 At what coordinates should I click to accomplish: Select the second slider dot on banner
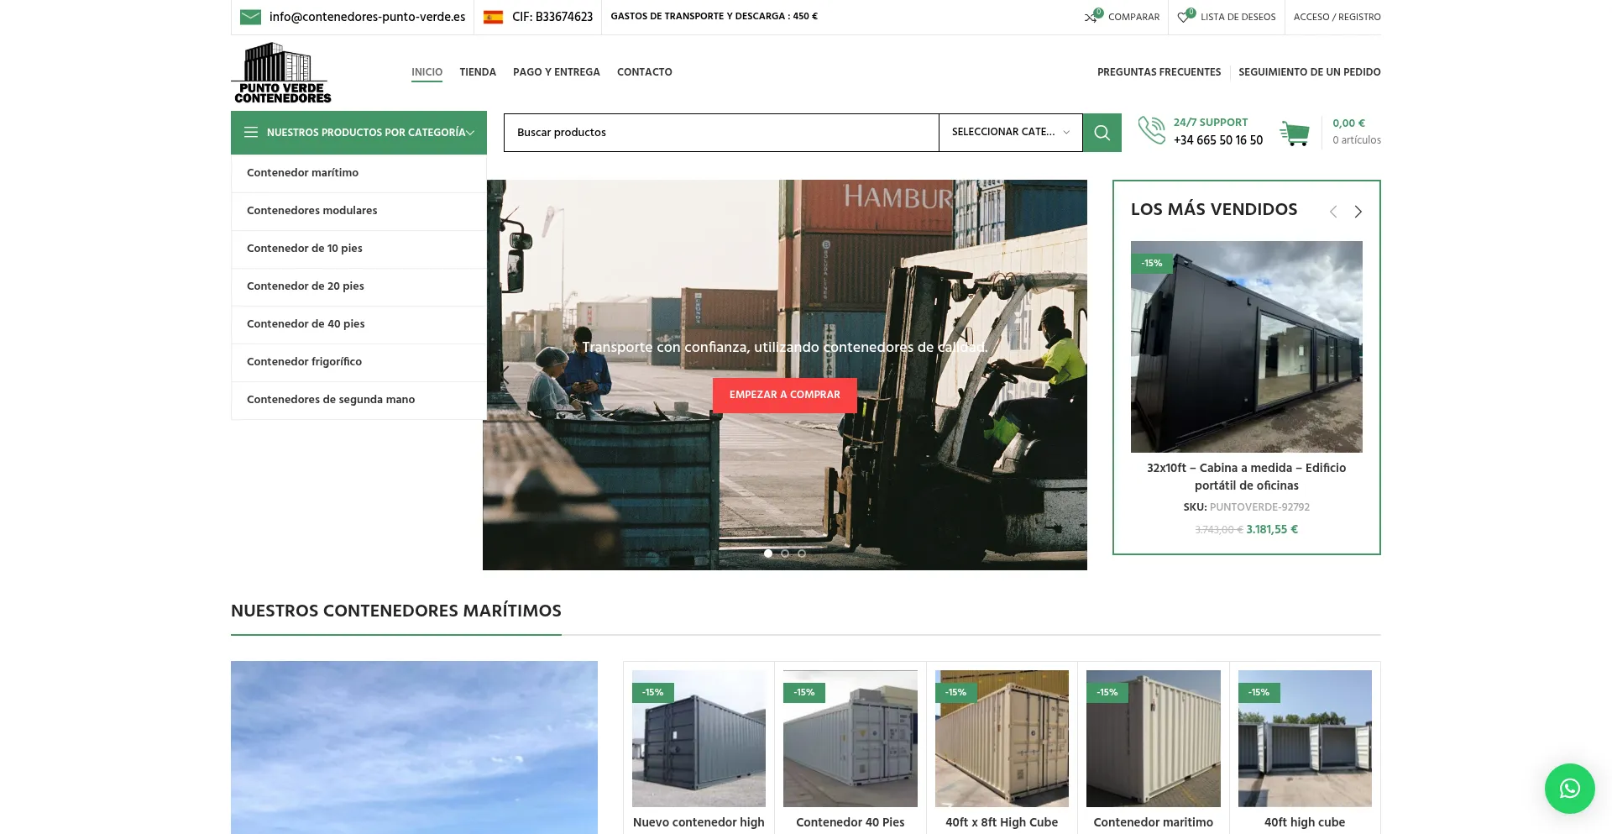[785, 553]
